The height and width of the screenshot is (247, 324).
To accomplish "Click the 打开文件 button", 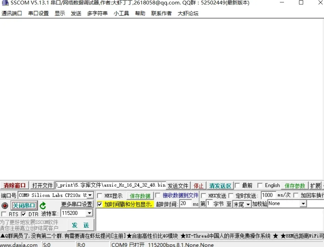I will pos(42,185).
